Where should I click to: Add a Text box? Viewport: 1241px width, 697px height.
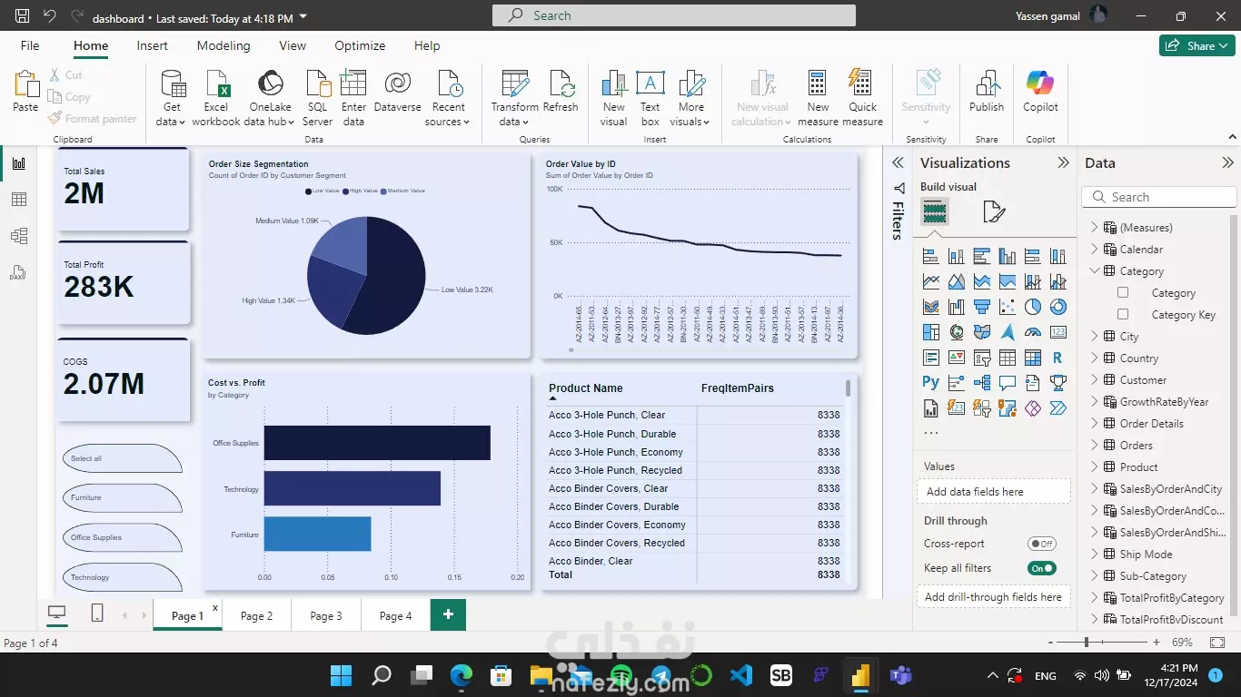coord(650,98)
